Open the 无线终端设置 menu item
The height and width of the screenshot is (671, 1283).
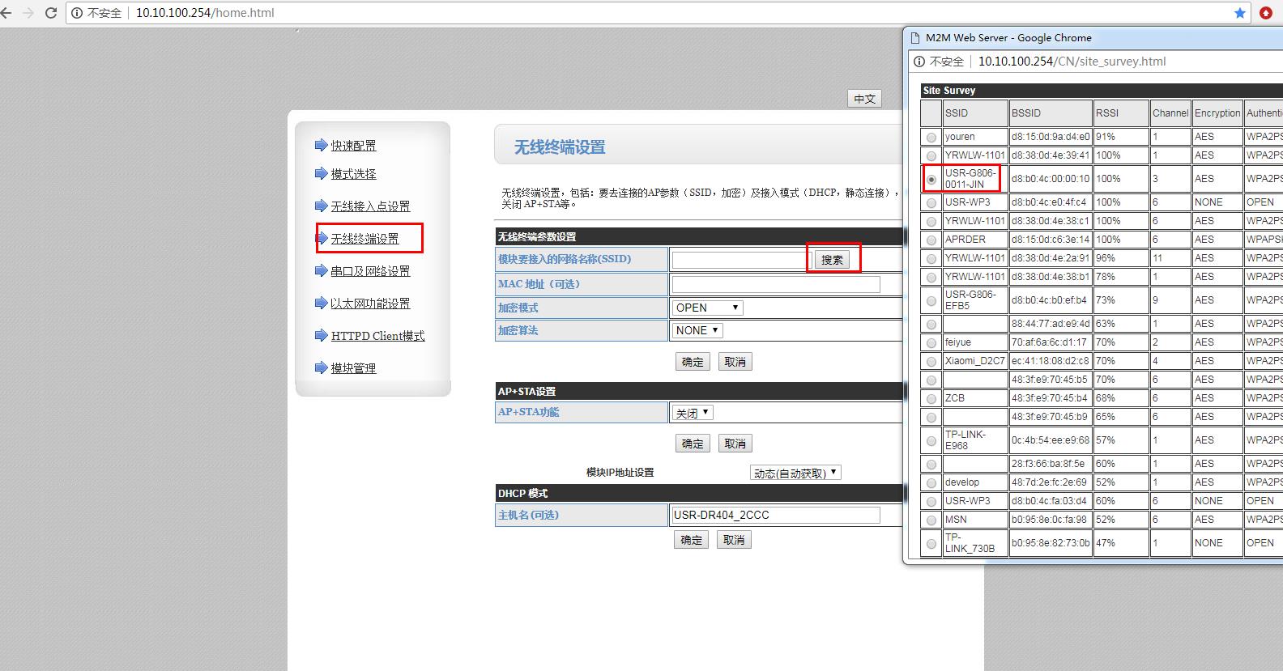pyautogui.click(x=364, y=239)
